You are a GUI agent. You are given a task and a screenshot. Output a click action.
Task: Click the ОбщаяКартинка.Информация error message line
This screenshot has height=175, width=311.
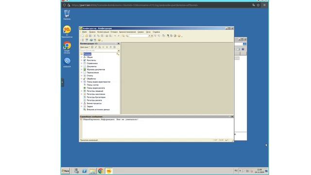tap(110, 120)
